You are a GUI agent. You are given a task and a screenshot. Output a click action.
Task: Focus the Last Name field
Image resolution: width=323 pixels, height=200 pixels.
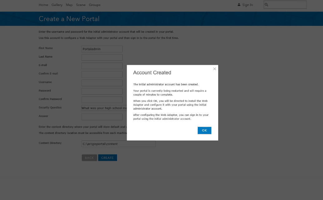(x=102, y=57)
